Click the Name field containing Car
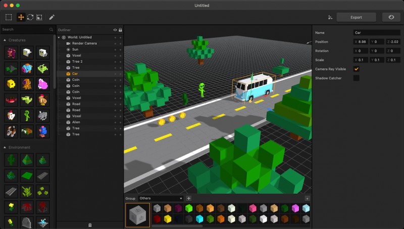404x229 pixels. point(376,32)
